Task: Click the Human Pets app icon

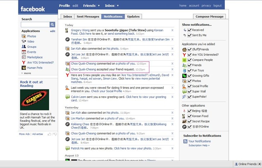Action: (x=24, y=68)
